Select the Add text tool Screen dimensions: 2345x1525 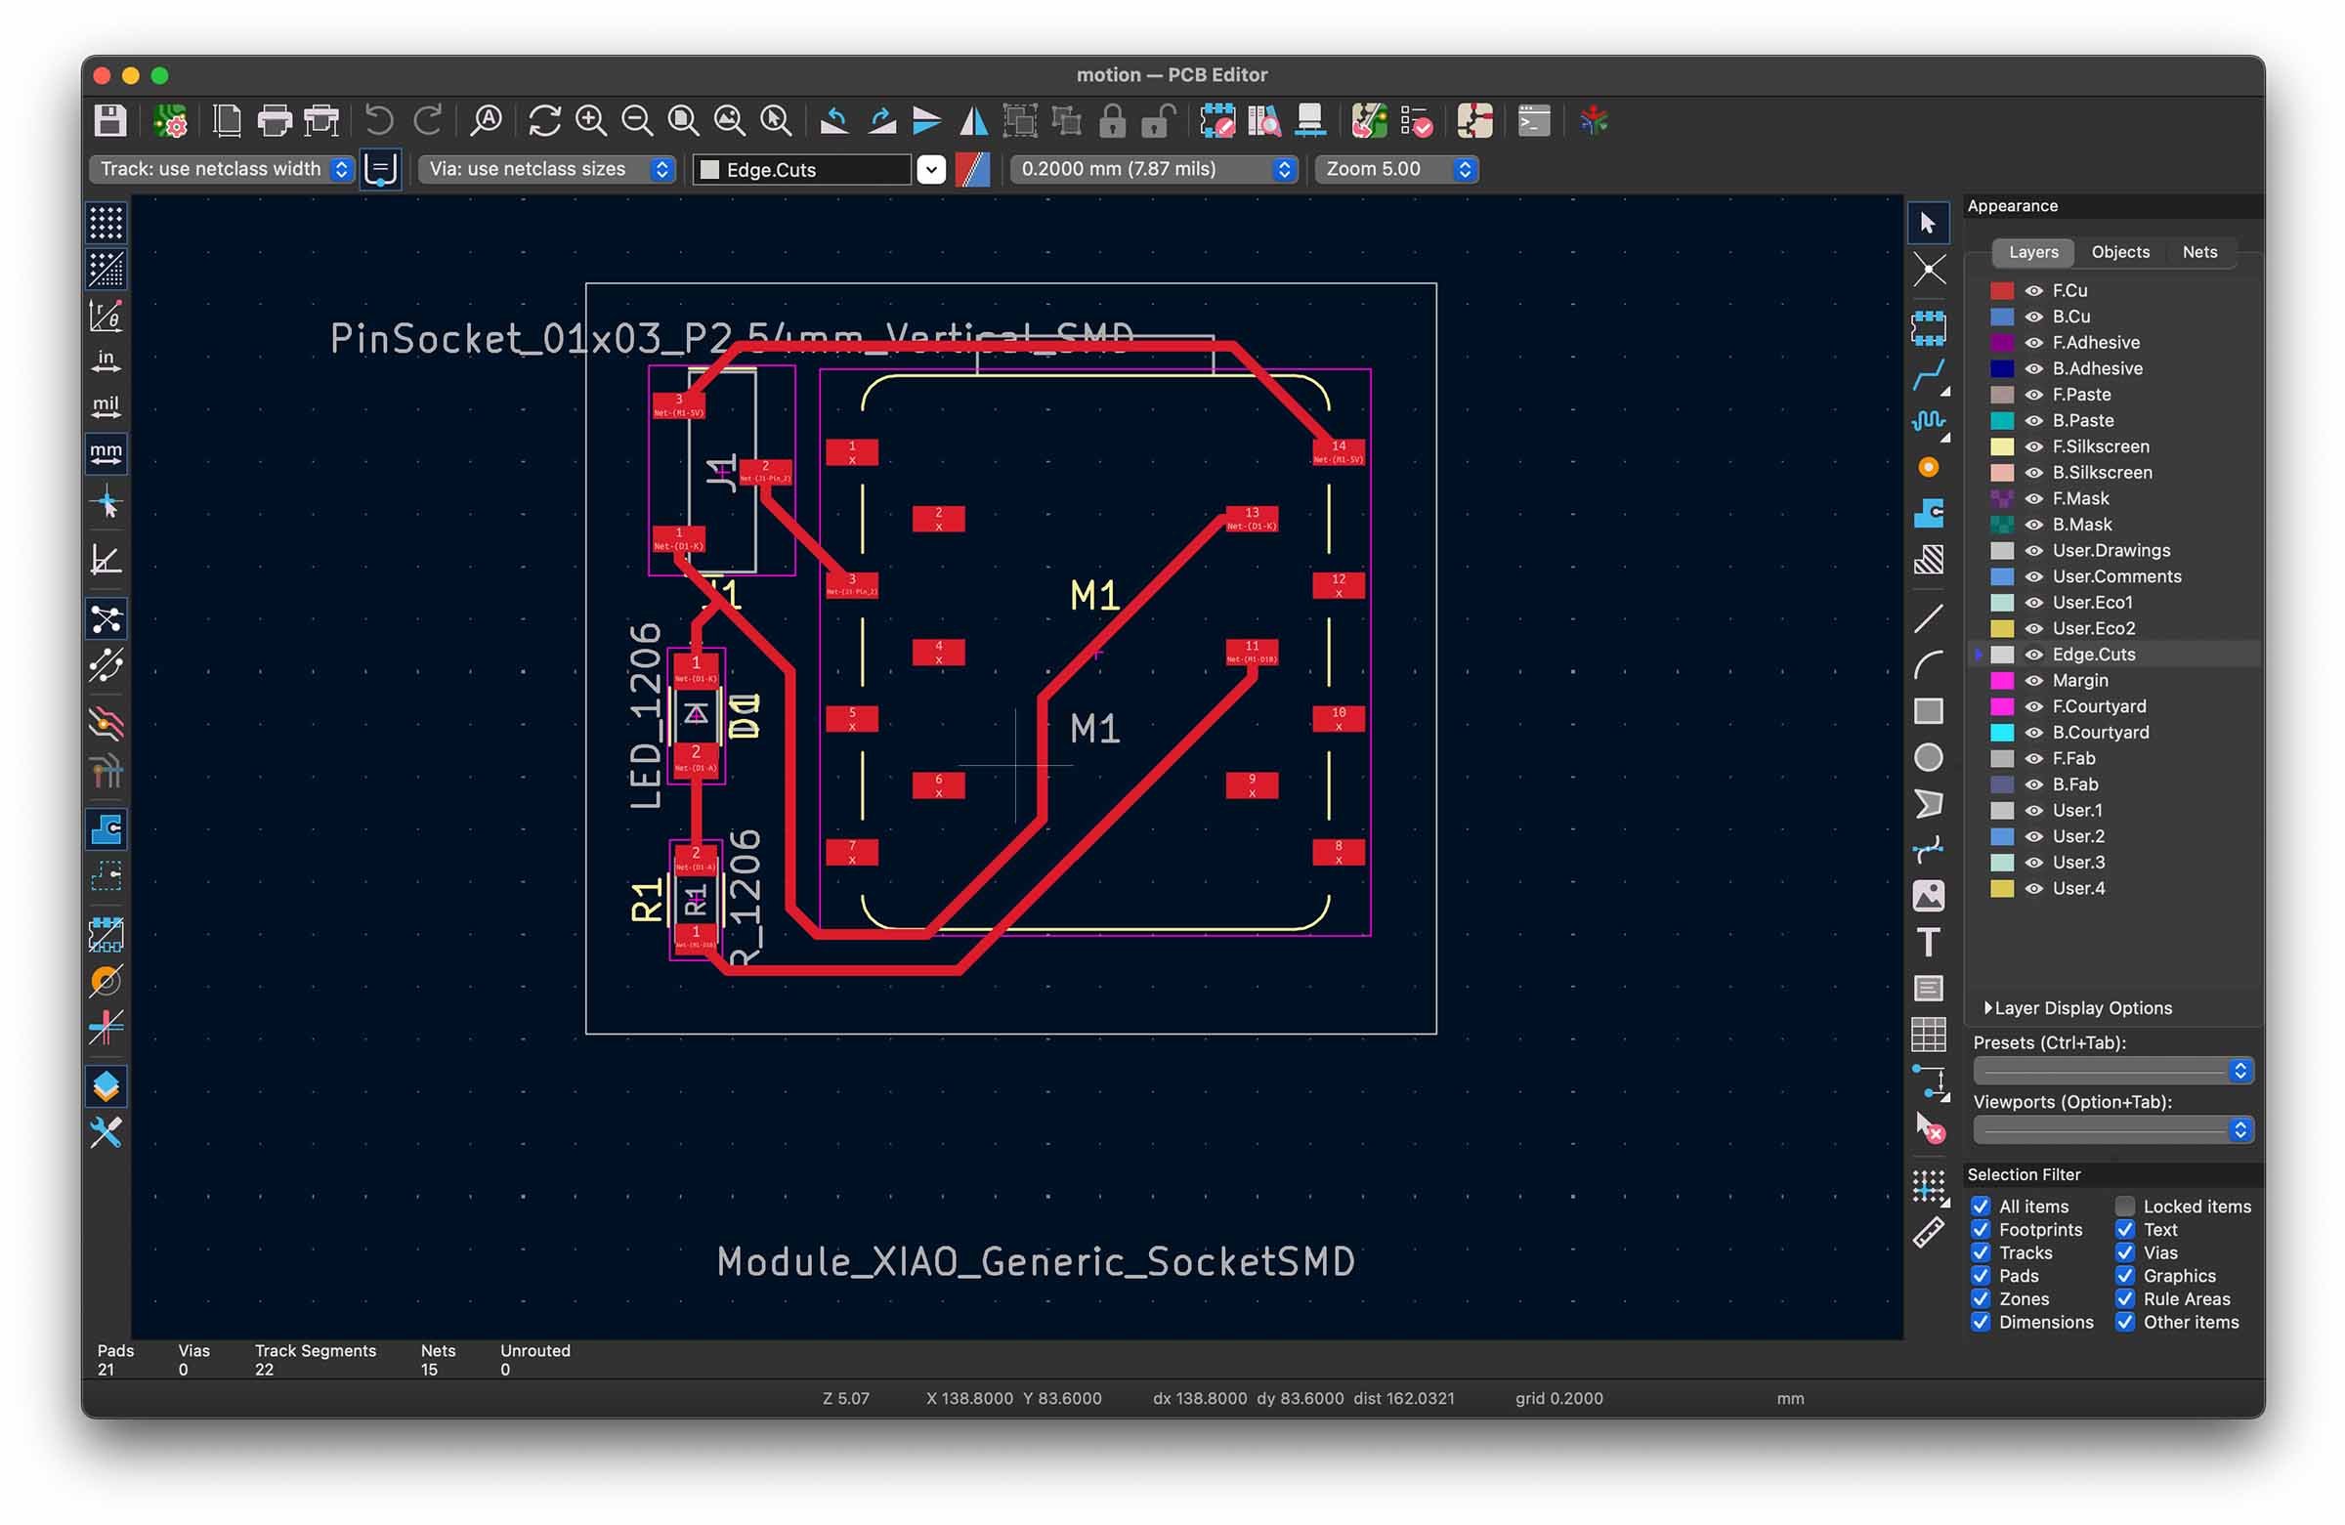pos(1928,943)
